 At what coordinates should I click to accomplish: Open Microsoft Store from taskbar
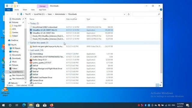(38, 105)
